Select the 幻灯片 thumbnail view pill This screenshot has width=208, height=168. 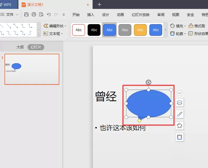click(36, 47)
